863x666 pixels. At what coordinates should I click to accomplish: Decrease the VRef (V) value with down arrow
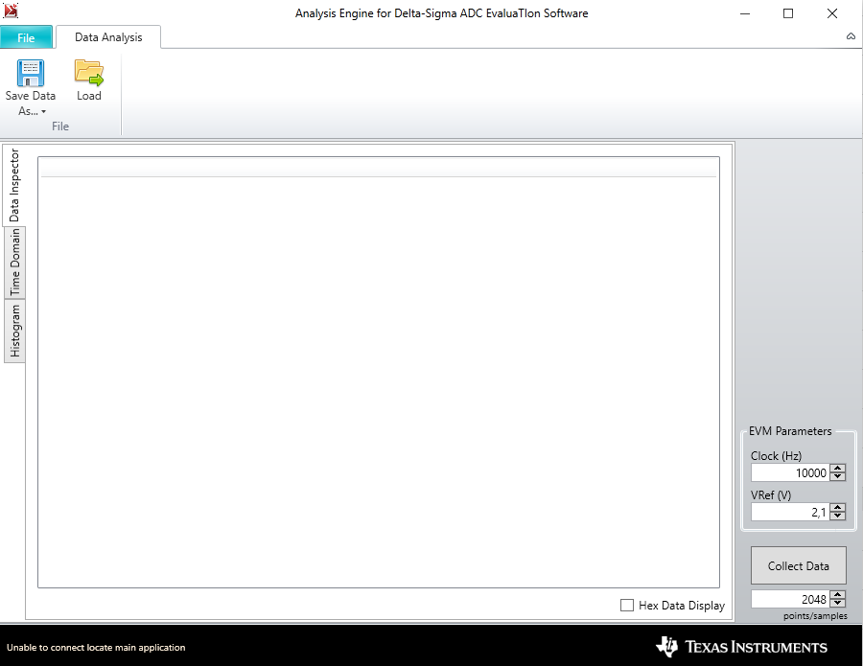point(838,516)
